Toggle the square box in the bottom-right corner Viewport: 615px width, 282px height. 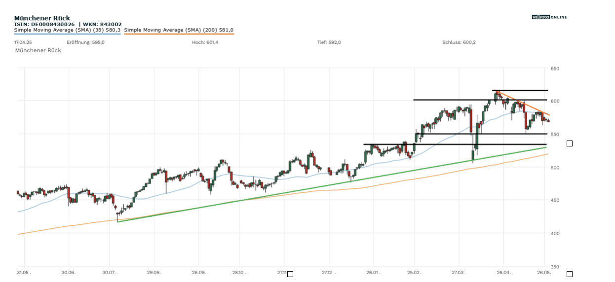[x=570, y=274]
